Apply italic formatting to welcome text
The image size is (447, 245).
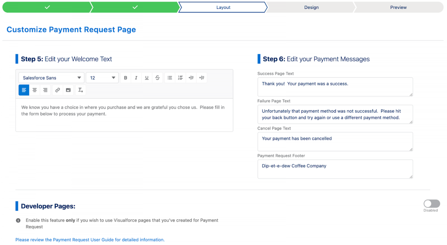136,78
